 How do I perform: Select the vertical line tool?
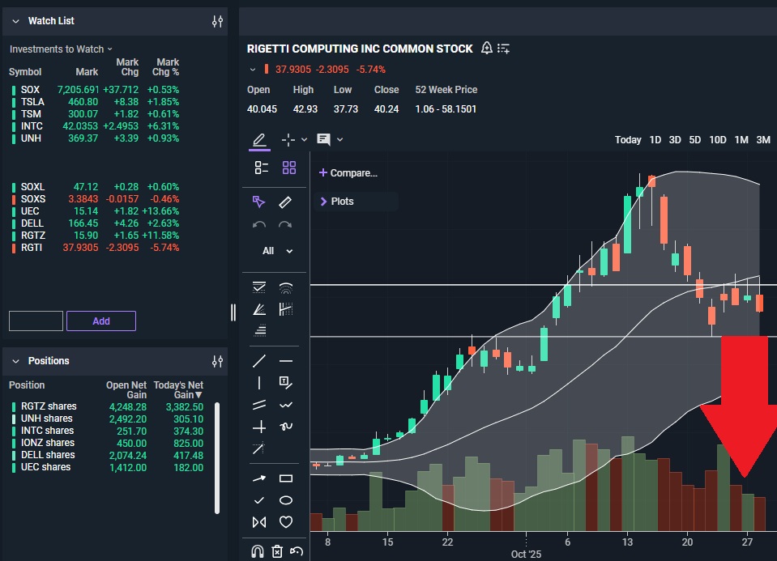[x=259, y=383]
